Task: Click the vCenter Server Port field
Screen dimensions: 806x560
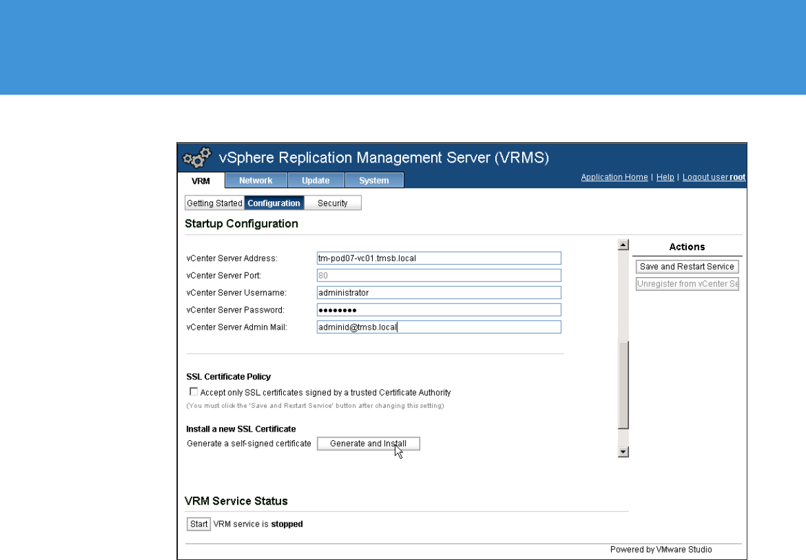Action: tap(439, 275)
